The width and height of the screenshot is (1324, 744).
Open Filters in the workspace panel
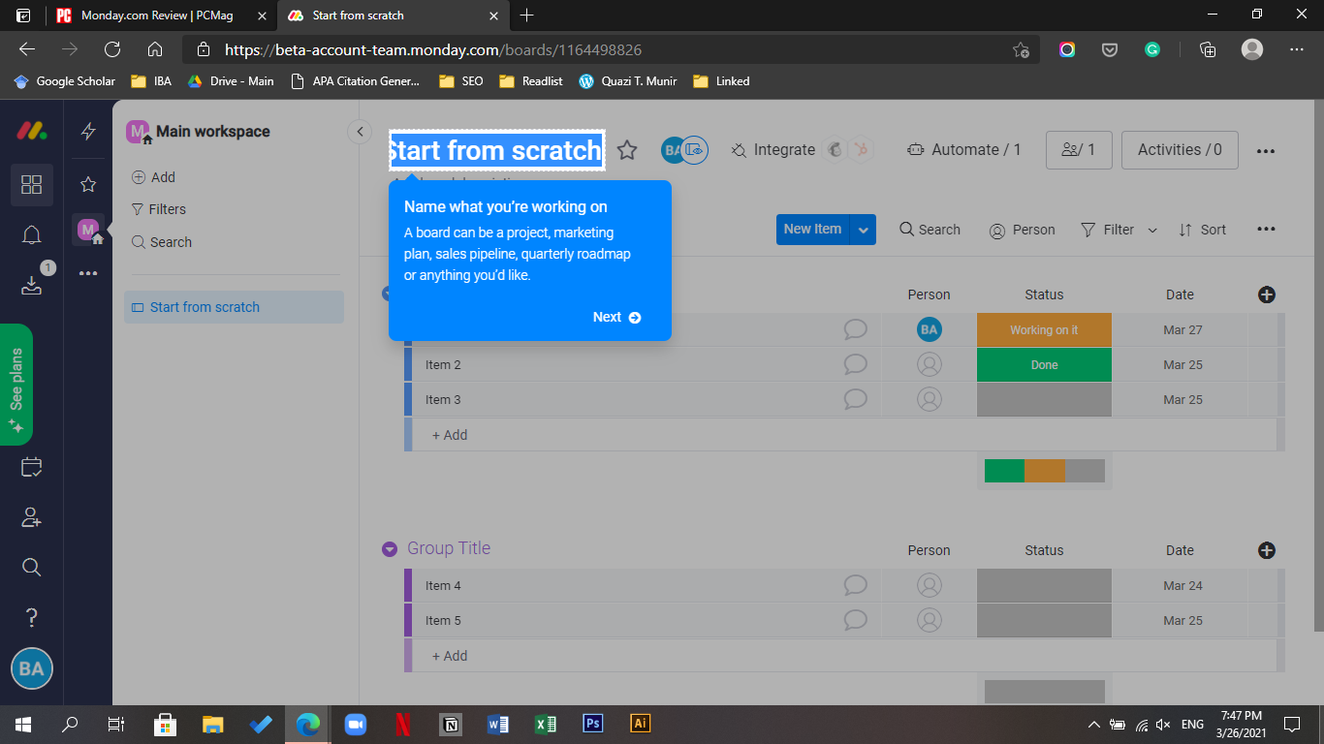pyautogui.click(x=158, y=209)
